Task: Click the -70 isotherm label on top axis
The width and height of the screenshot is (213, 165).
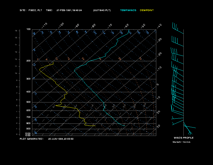Action: (110, 26)
